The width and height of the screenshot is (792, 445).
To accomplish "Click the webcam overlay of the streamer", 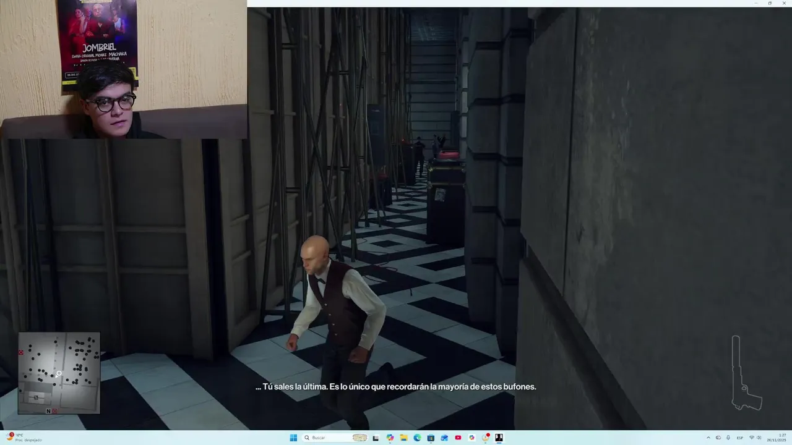I will pyautogui.click(x=124, y=69).
